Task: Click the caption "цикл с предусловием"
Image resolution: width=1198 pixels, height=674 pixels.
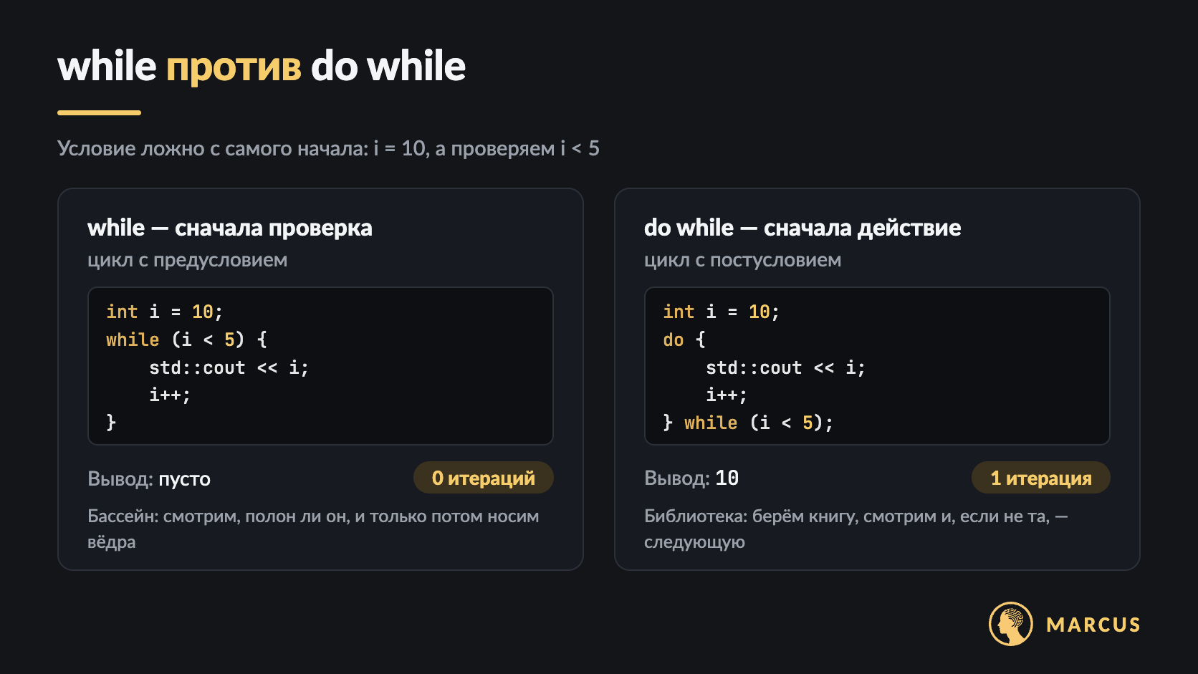Action: (x=187, y=260)
